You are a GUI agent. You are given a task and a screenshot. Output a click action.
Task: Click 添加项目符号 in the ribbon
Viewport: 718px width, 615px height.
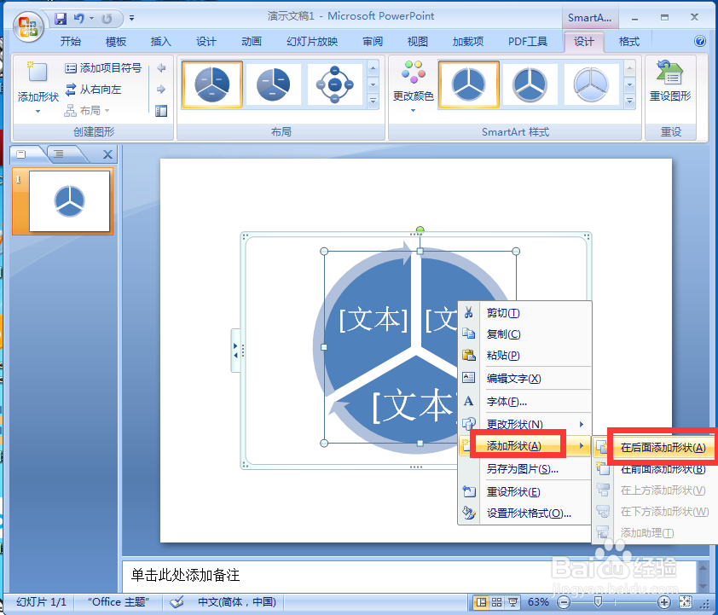103,68
